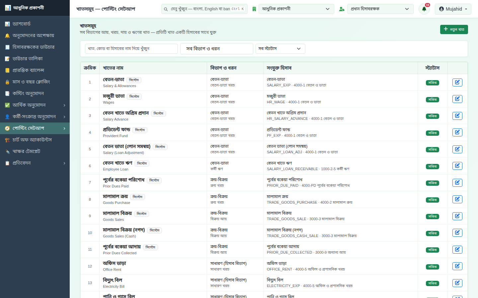Click the Prior Dues Collected subtitle
Viewport: 478px width, 298px height.
(x=119, y=253)
